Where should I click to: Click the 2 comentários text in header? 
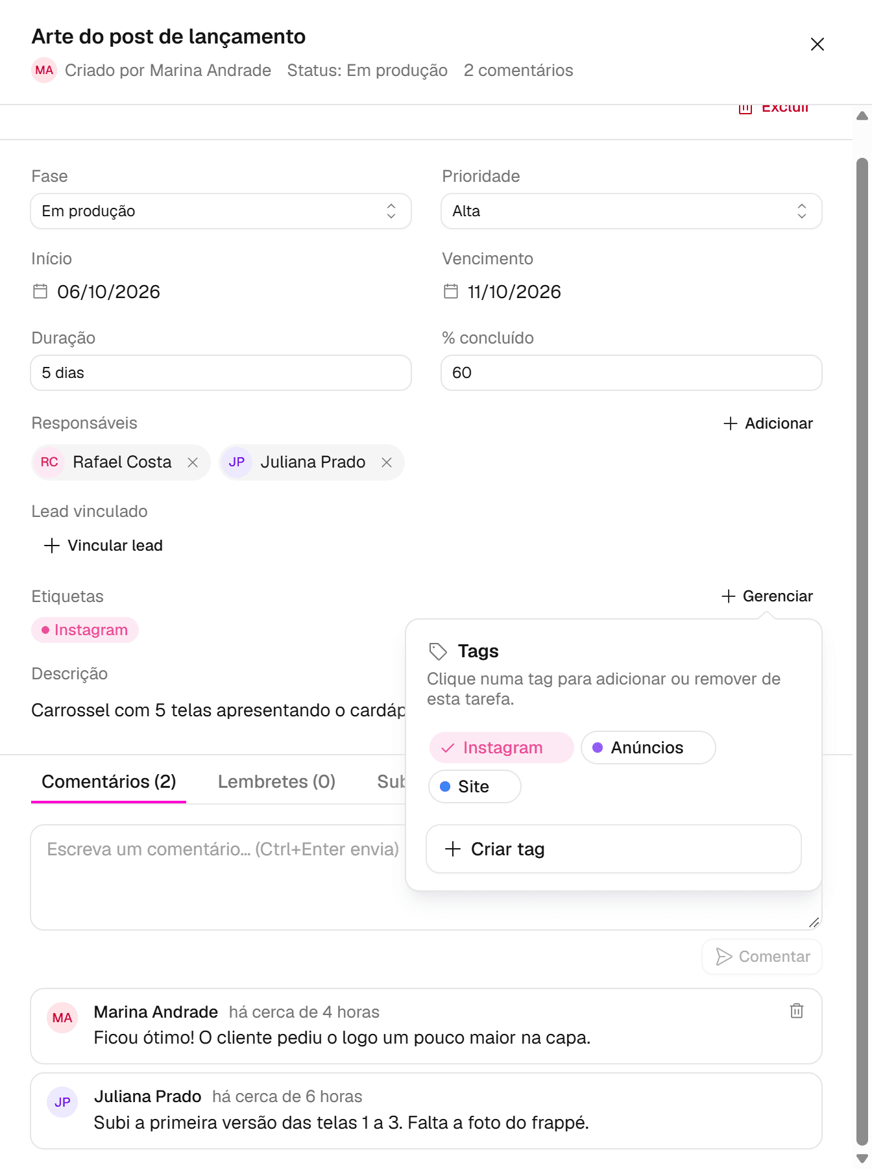point(518,70)
